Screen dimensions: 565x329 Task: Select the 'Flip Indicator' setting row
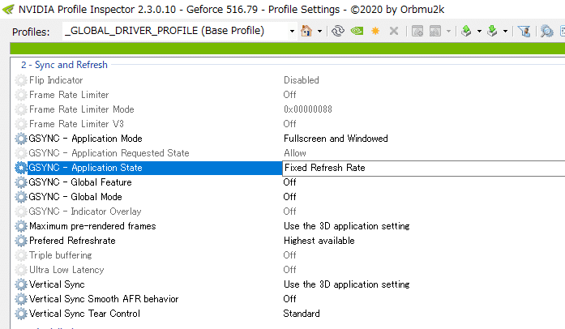56,80
